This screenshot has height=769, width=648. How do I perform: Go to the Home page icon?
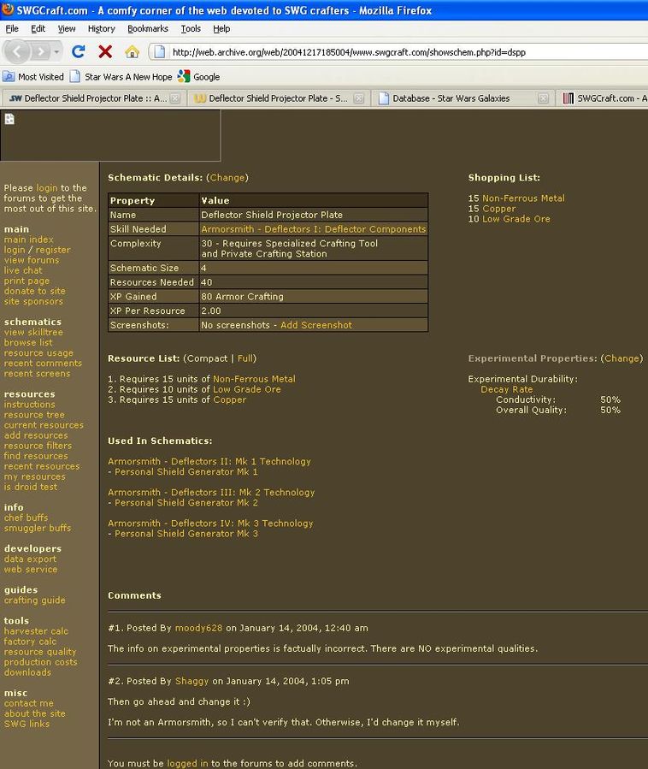click(x=132, y=51)
